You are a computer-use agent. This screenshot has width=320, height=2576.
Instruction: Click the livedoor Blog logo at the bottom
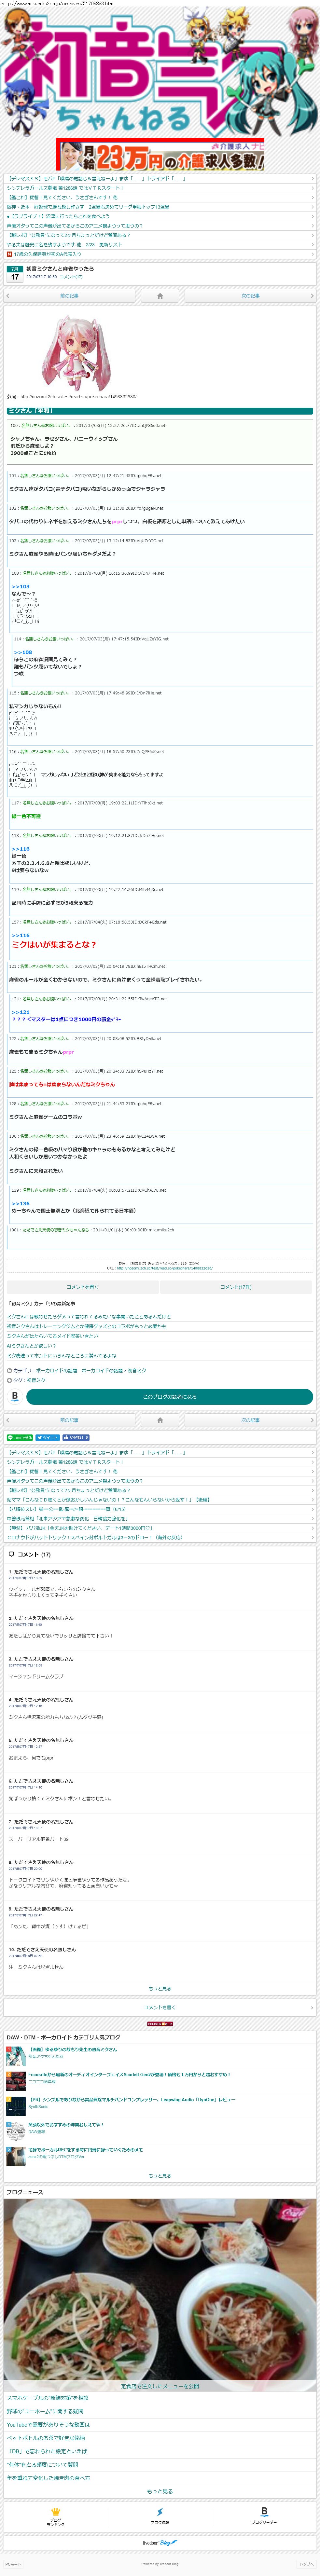pyautogui.click(x=160, y=2543)
